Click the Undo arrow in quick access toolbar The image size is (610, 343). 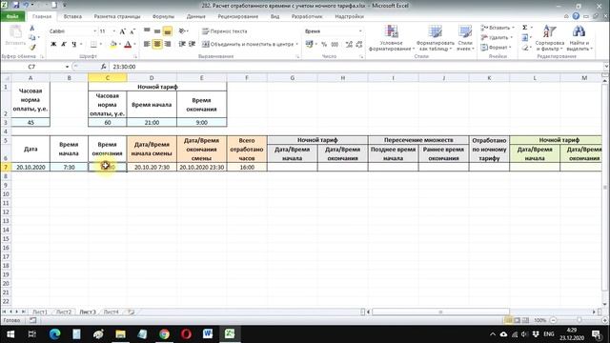pyautogui.click(x=26, y=6)
